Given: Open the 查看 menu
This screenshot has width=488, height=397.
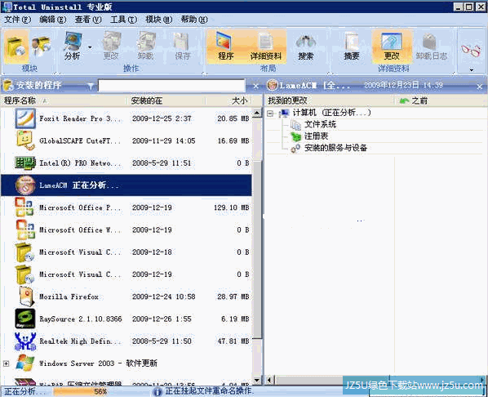Looking at the screenshot, I should click(88, 20).
